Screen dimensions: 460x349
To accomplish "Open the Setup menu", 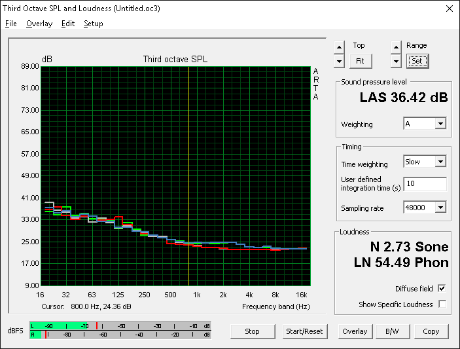I will (x=94, y=24).
